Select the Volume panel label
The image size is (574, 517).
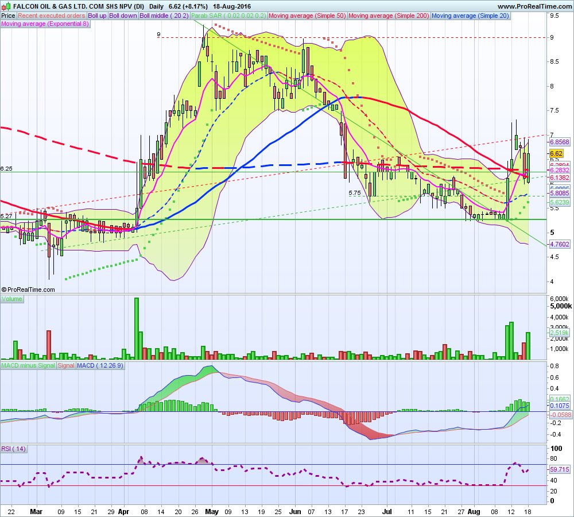point(11,299)
